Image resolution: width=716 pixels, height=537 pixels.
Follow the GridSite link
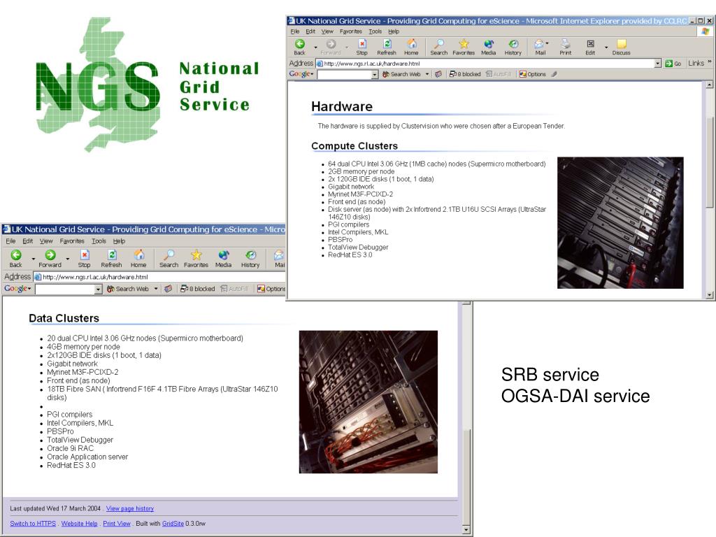click(x=173, y=523)
